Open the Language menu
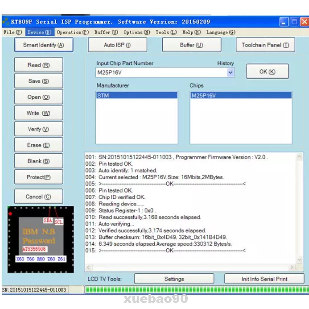309x309 pixels. pos(221,32)
